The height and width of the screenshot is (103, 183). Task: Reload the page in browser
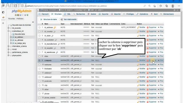(16, 6)
